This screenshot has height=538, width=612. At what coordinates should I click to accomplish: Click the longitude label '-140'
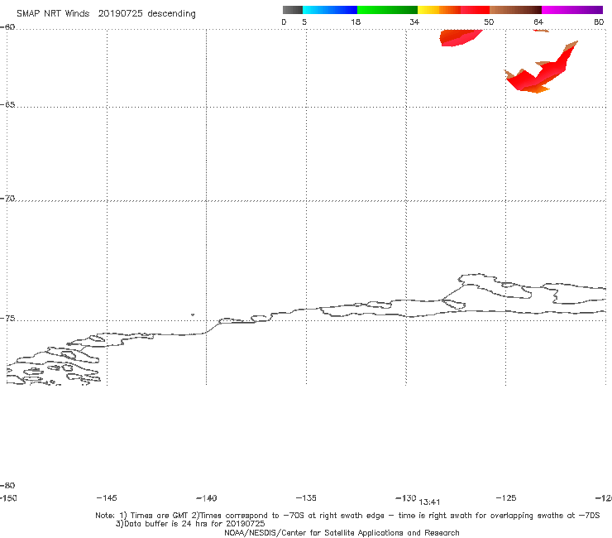(207, 498)
